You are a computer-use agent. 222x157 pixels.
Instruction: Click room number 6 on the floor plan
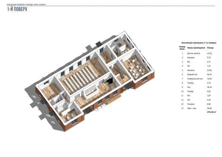pyautogui.click(x=105, y=90)
